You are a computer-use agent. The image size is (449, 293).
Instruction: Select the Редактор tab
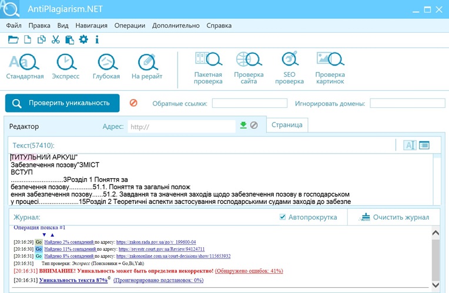pyautogui.click(x=24, y=126)
